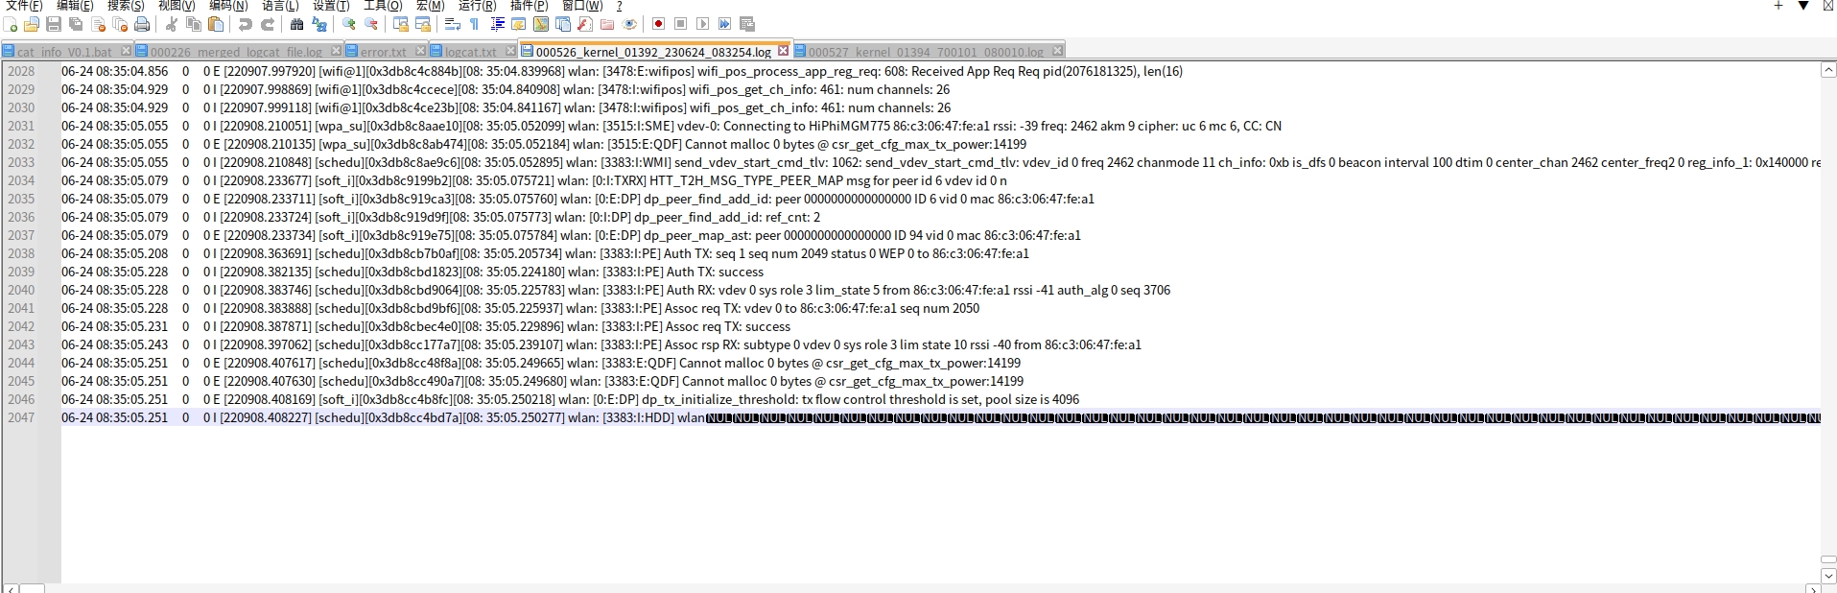The width and height of the screenshot is (1837, 593).
Task: Click the Close file toolbar icon
Action: click(x=98, y=24)
